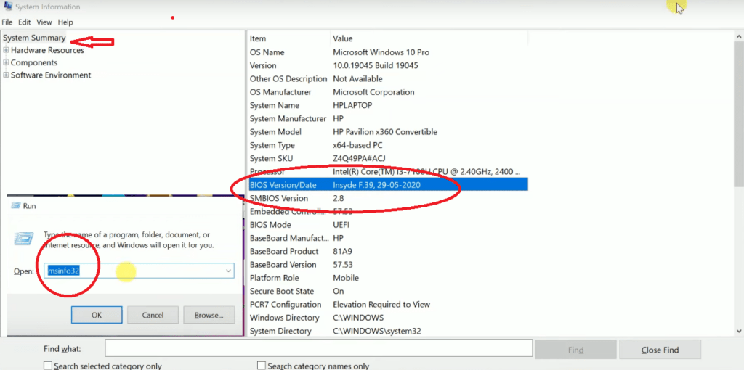
Task: Click the Close Find button
Action: 660,350
